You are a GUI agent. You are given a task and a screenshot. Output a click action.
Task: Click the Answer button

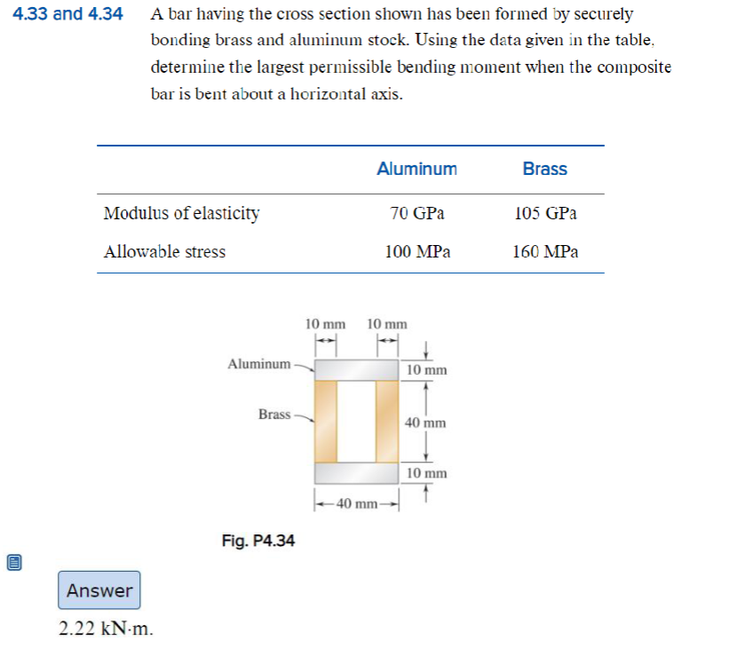point(98,590)
